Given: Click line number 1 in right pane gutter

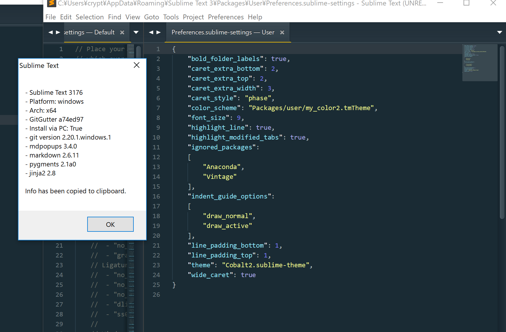Looking at the screenshot, I should (x=158, y=49).
